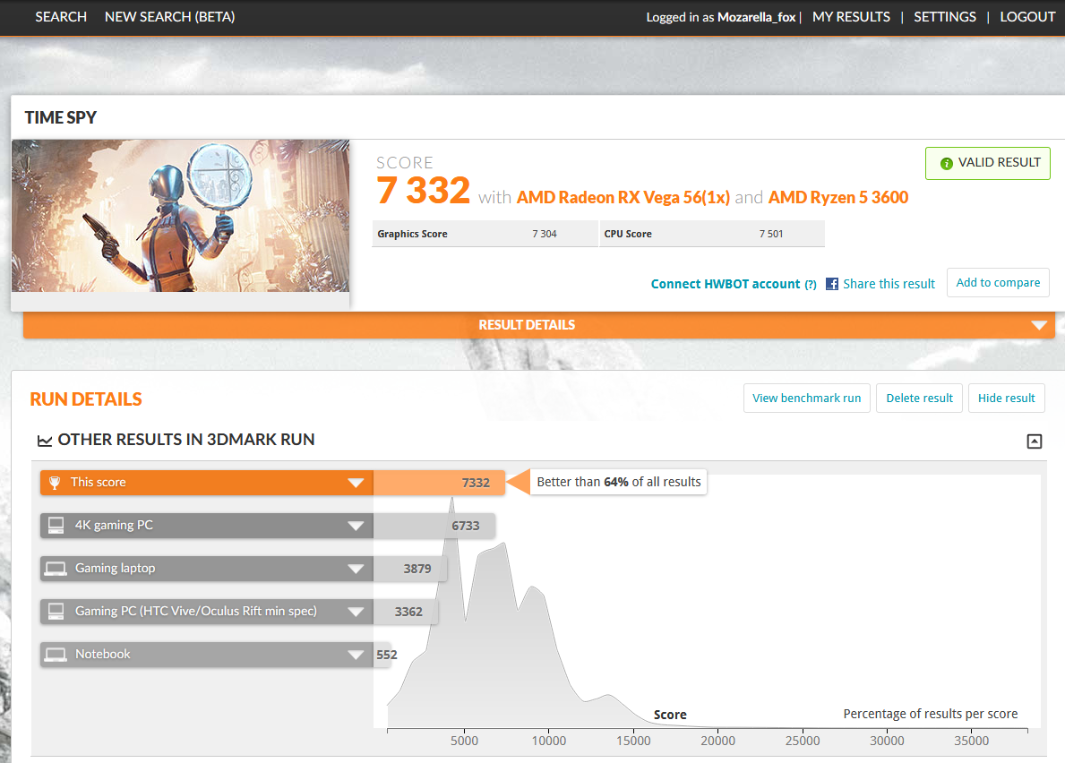Click Connect HWBOT account link
The image size is (1065, 763).
726,284
